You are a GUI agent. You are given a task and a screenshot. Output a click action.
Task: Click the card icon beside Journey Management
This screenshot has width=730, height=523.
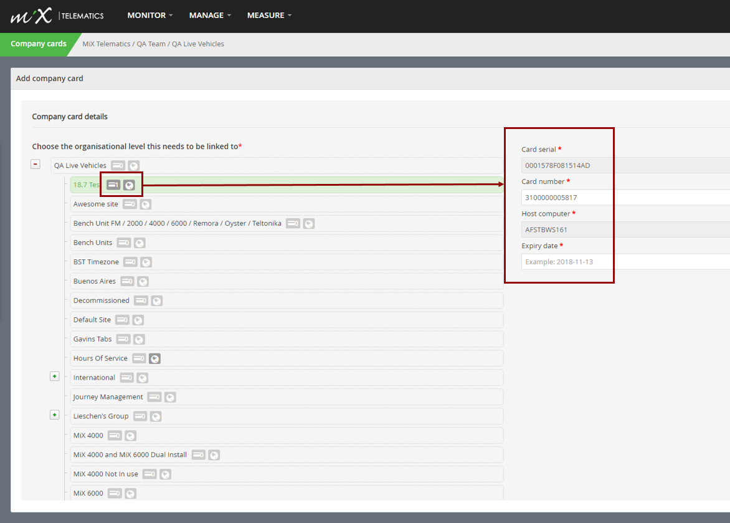point(154,397)
